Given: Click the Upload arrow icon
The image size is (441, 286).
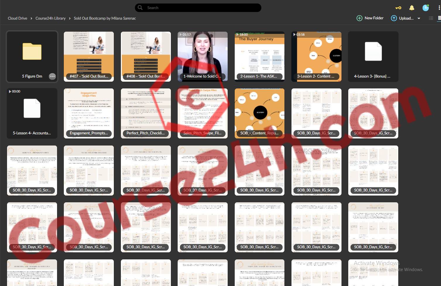Looking at the screenshot, I should click(394, 18).
